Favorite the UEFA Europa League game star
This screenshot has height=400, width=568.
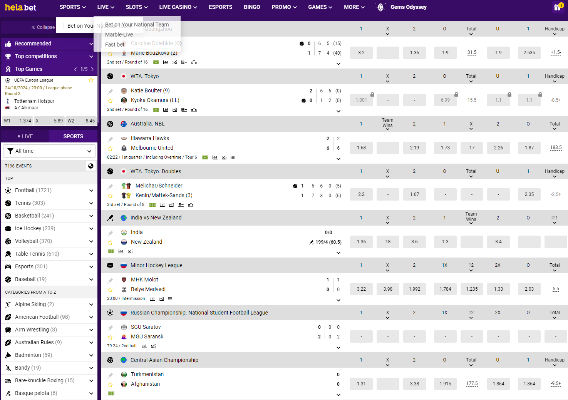(x=91, y=80)
